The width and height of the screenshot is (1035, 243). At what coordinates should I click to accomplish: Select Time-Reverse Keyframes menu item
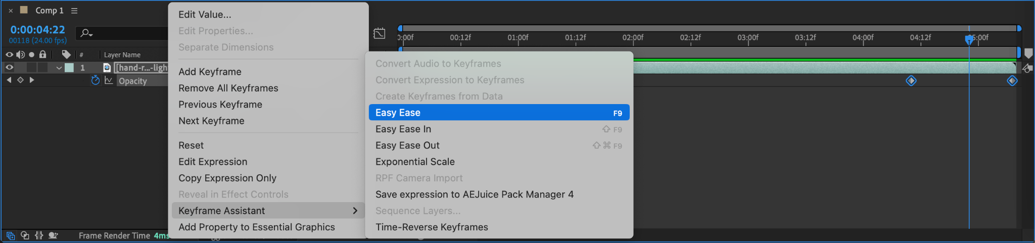tap(432, 227)
